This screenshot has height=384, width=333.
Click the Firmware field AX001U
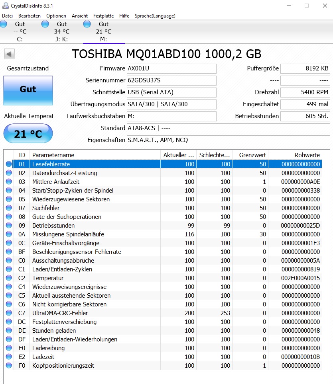[171, 68]
